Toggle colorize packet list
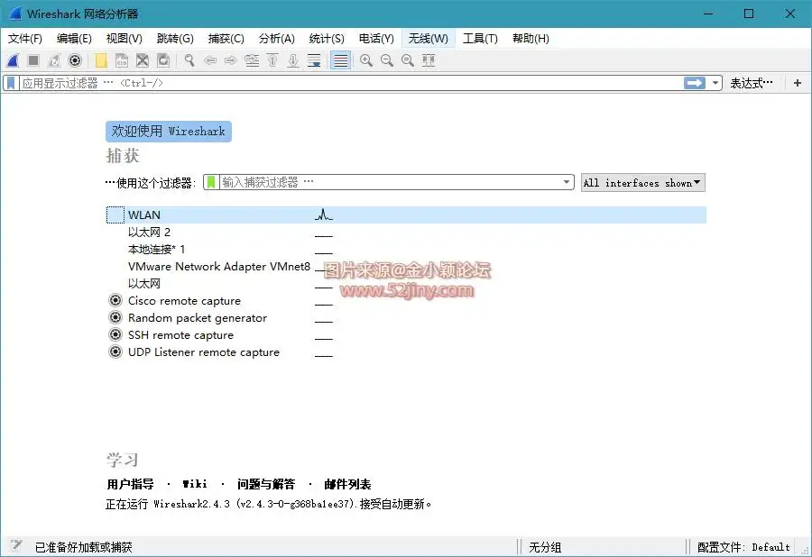Viewport: 812px width, 557px height. point(338,60)
